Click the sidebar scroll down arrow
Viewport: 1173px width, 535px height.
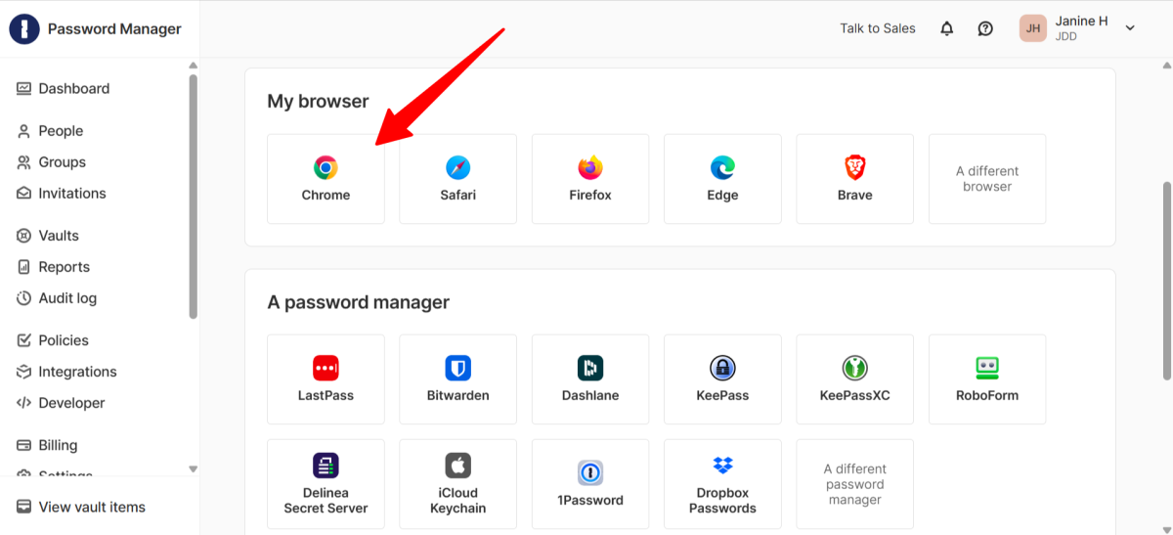tap(193, 469)
